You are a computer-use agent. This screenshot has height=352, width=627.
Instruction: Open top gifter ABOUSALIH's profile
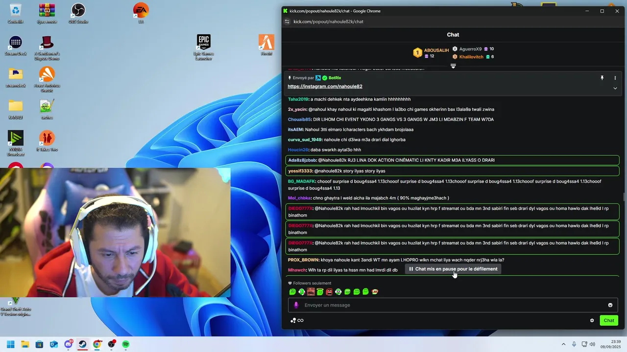click(431, 53)
